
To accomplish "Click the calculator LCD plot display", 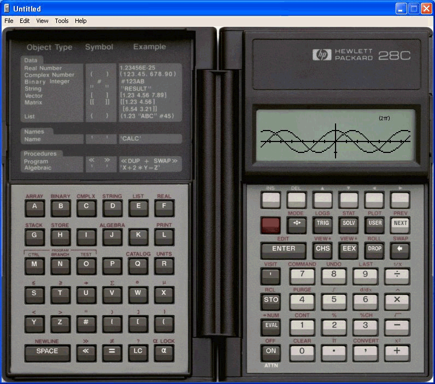I will [336, 135].
